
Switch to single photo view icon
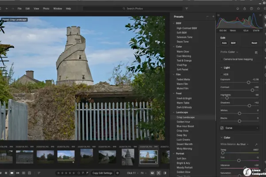pos(12,173)
